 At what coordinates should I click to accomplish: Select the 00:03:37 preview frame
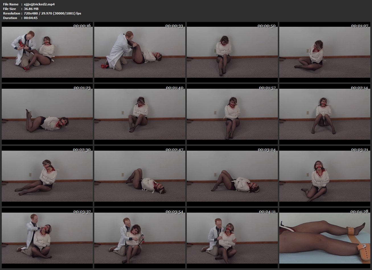pyautogui.click(x=47, y=238)
